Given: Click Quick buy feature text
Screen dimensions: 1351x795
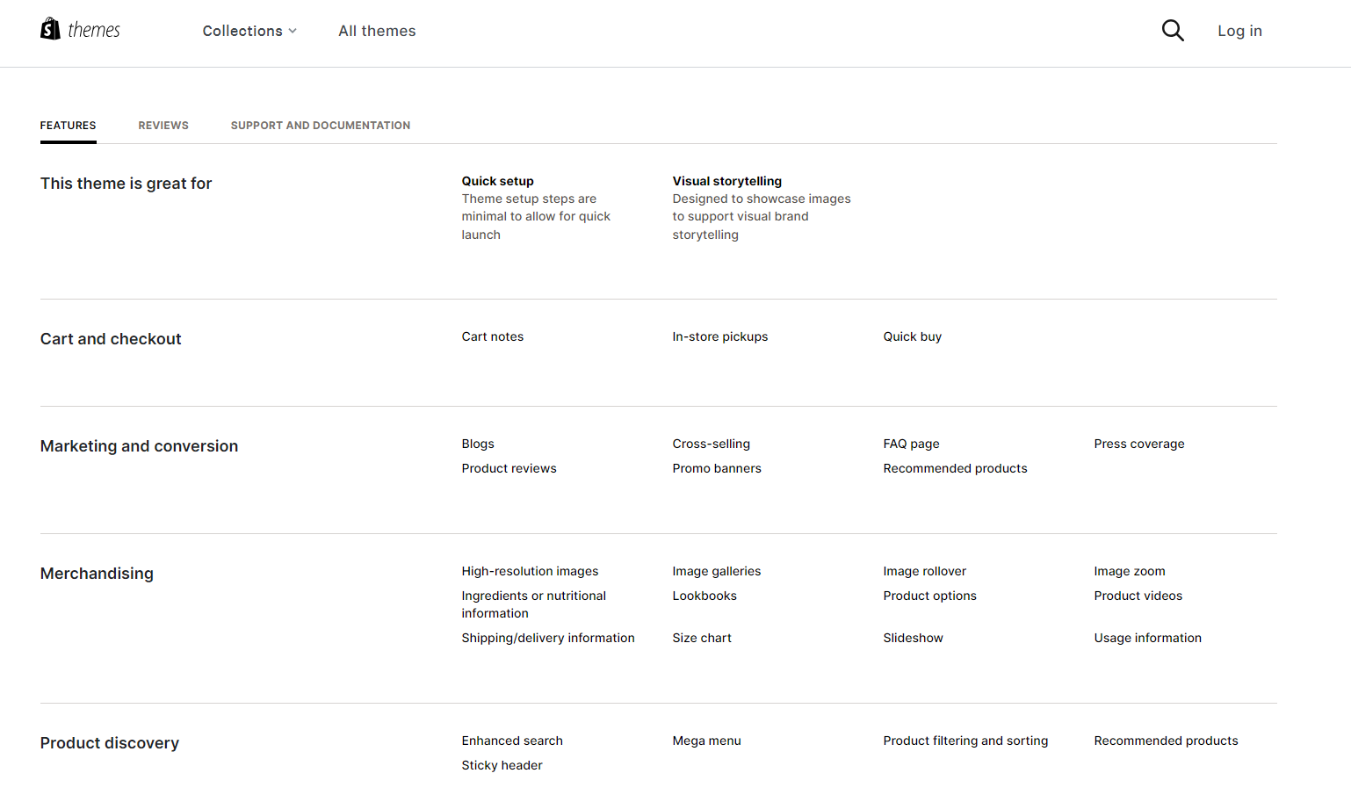Looking at the screenshot, I should (x=913, y=336).
